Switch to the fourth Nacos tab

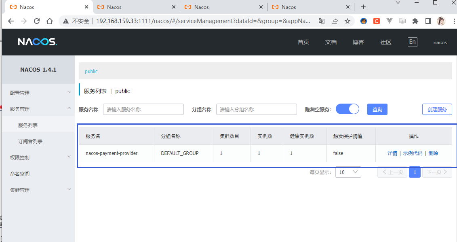click(311, 7)
